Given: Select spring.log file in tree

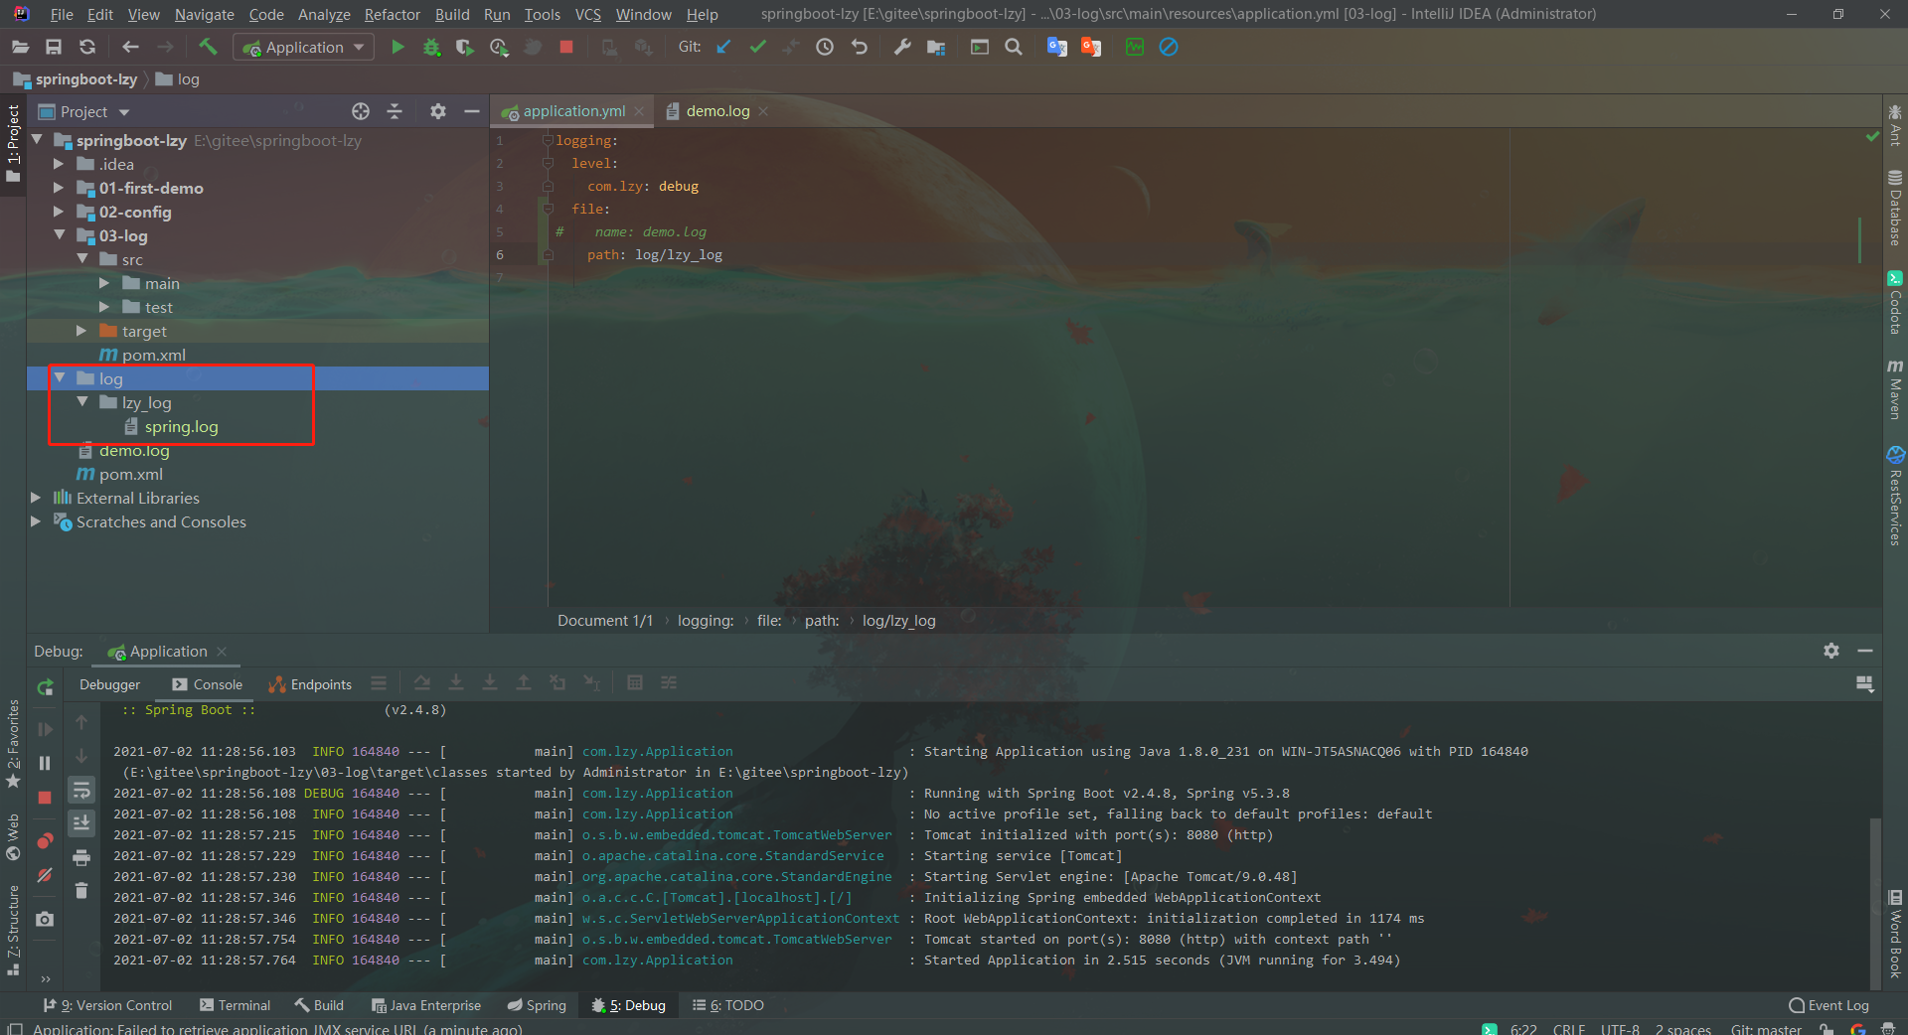Looking at the screenshot, I should [x=181, y=426].
